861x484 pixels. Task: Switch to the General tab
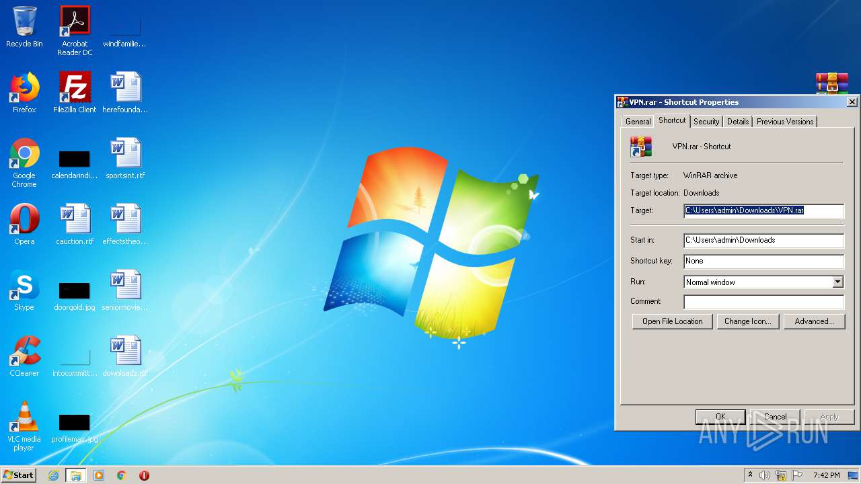(x=638, y=122)
